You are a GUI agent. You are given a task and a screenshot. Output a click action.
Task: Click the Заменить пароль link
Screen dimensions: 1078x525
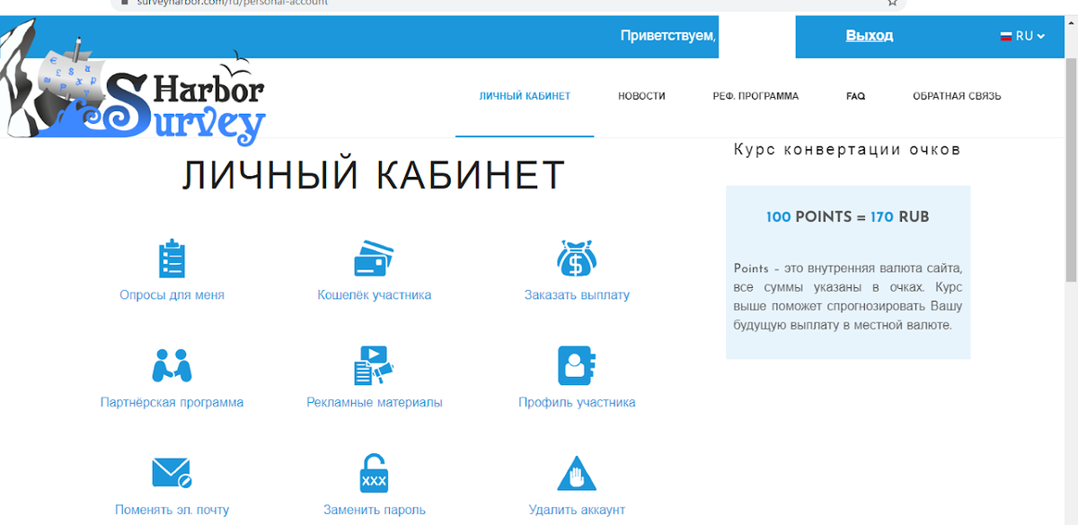coord(375,510)
